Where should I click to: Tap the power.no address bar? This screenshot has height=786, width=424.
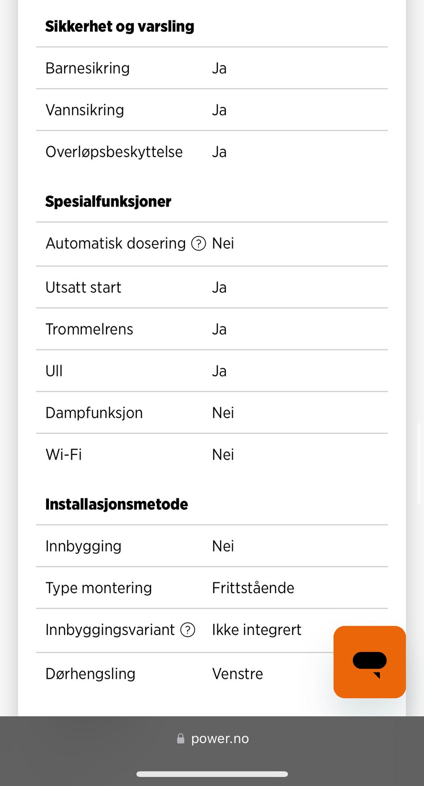(220, 738)
